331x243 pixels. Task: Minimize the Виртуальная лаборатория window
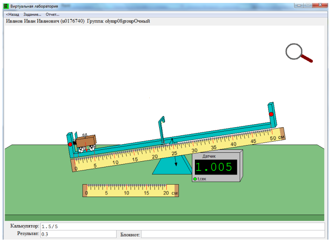299,5
